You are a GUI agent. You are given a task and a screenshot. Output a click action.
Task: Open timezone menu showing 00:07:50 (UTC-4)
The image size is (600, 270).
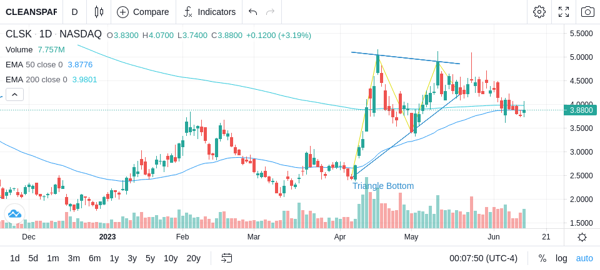[483, 258]
